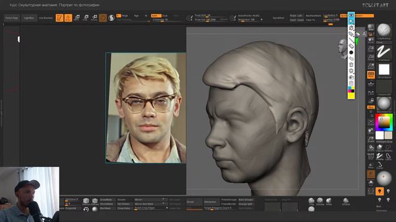Open the ClayBuildup brush thumbnail
Image resolution: width=396 pixels, height=222 pixels.
384,30
